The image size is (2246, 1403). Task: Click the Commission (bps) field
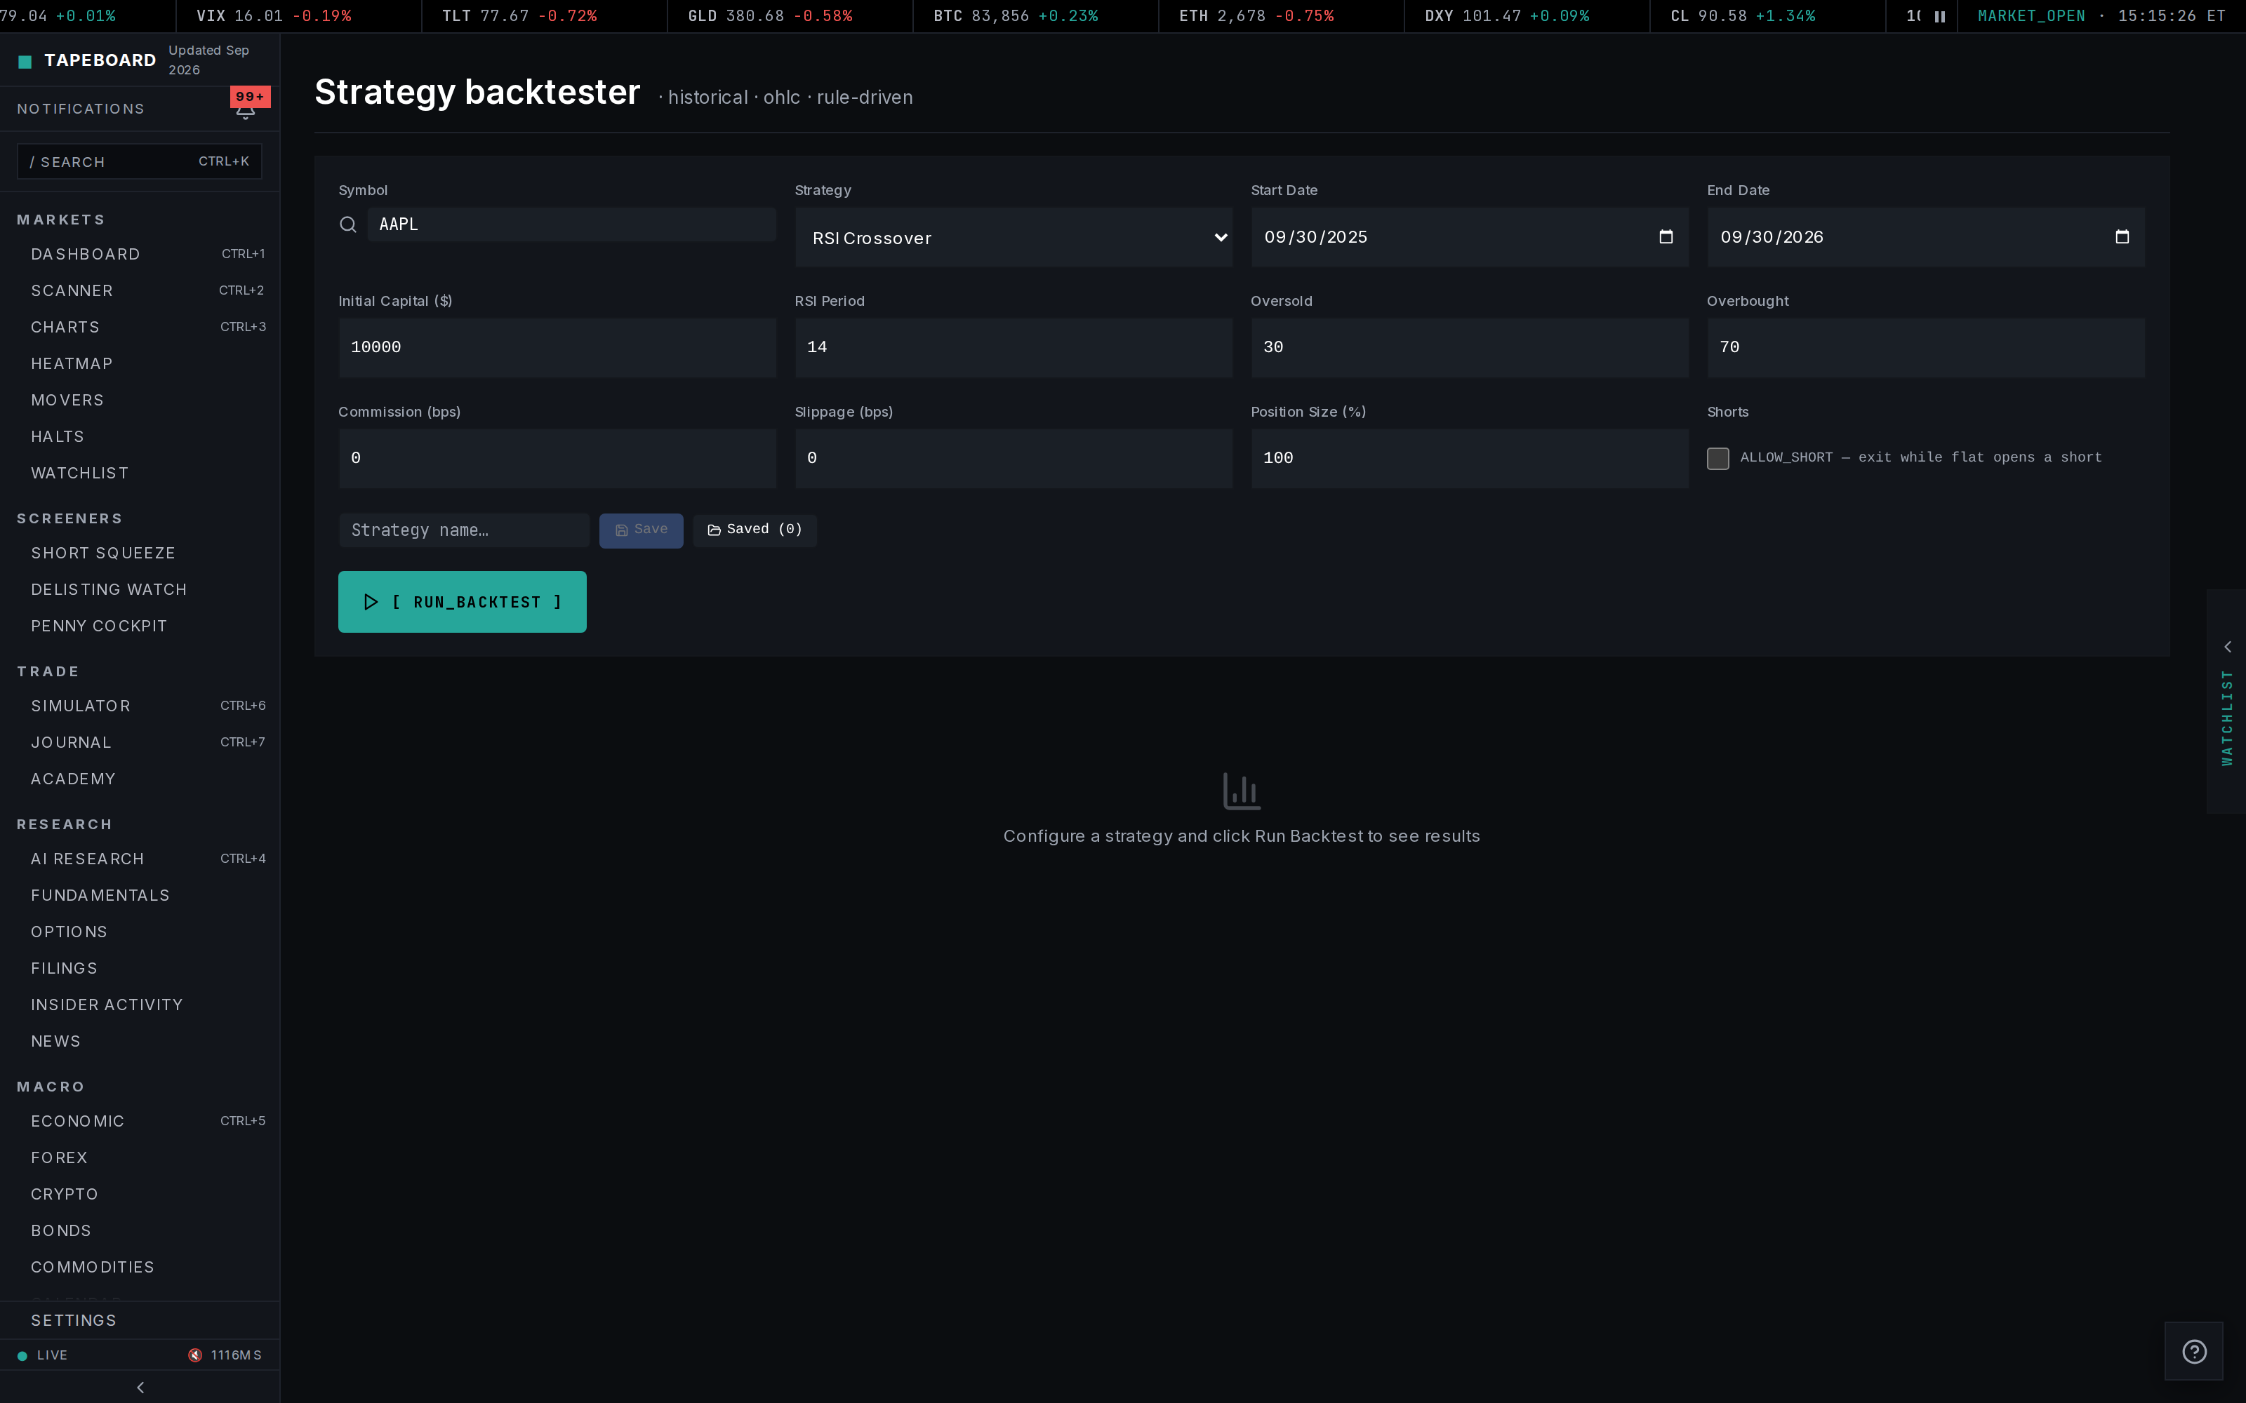tap(557, 458)
